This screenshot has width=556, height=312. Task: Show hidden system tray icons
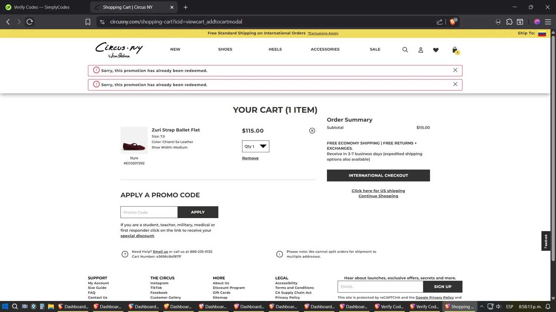point(481,306)
